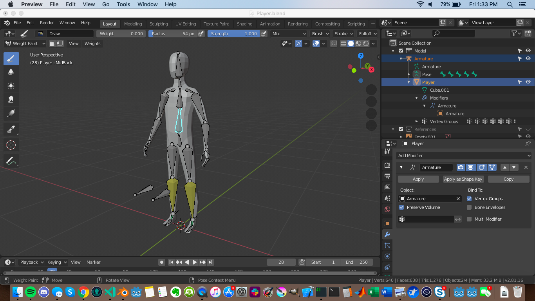Viewport: 535px width, 301px height.
Task: Select the Gradient weight tool
Action: point(11,113)
